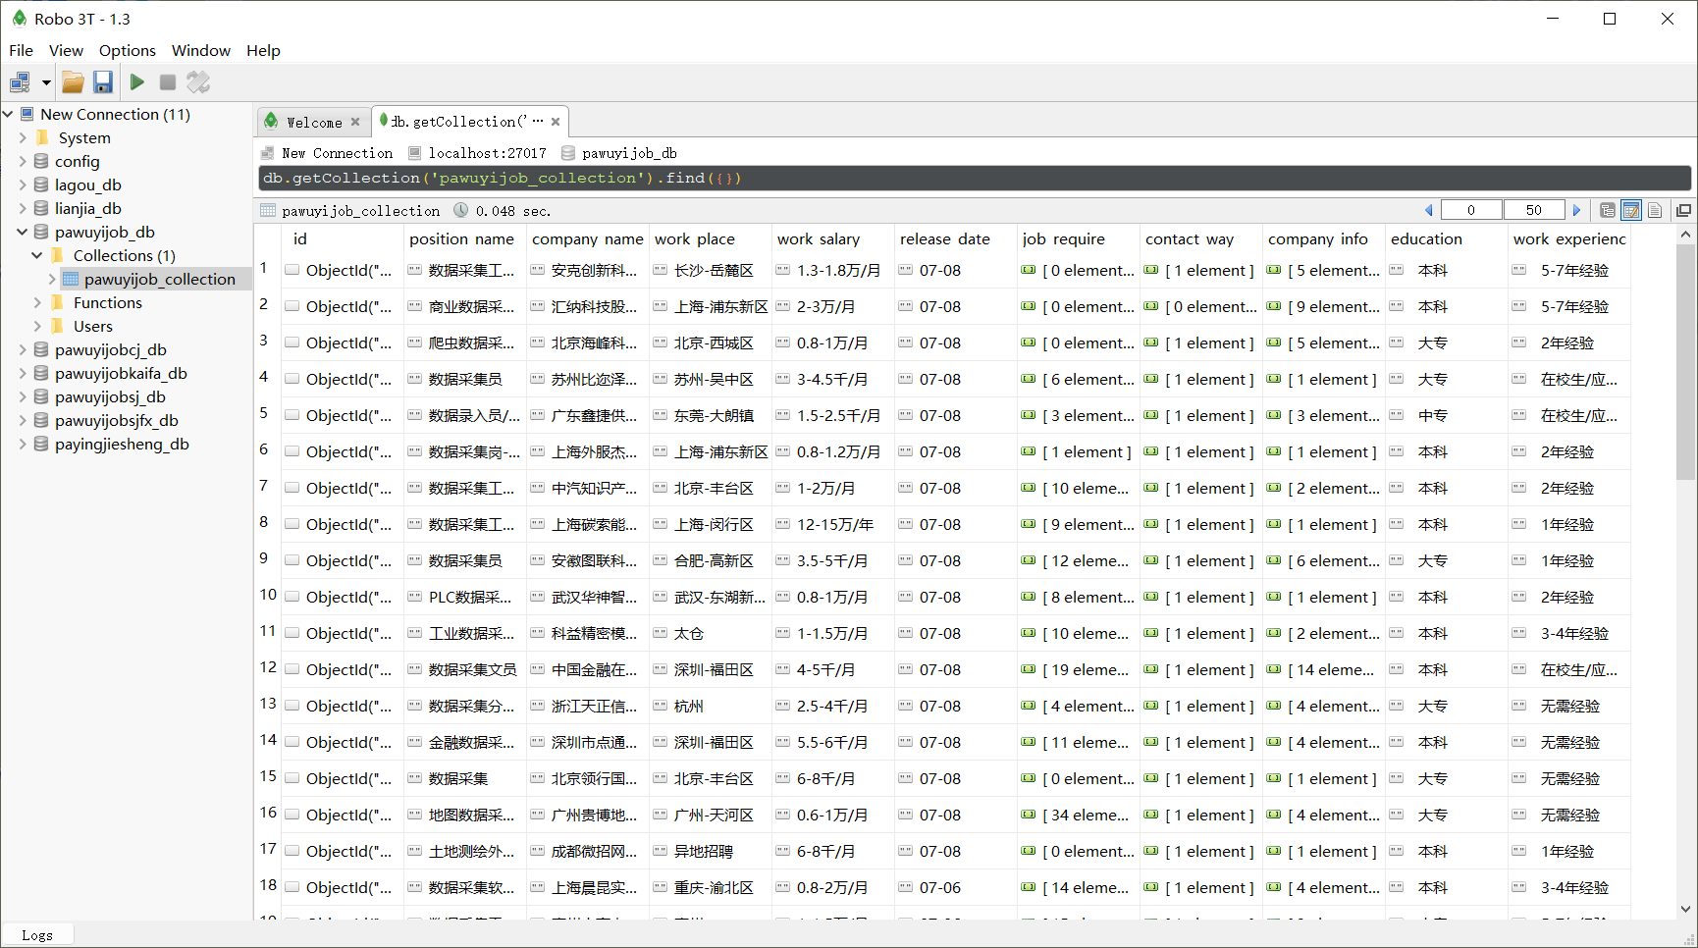Expand the lagou_db database
Screen dimensions: 1698x948
point(23,184)
